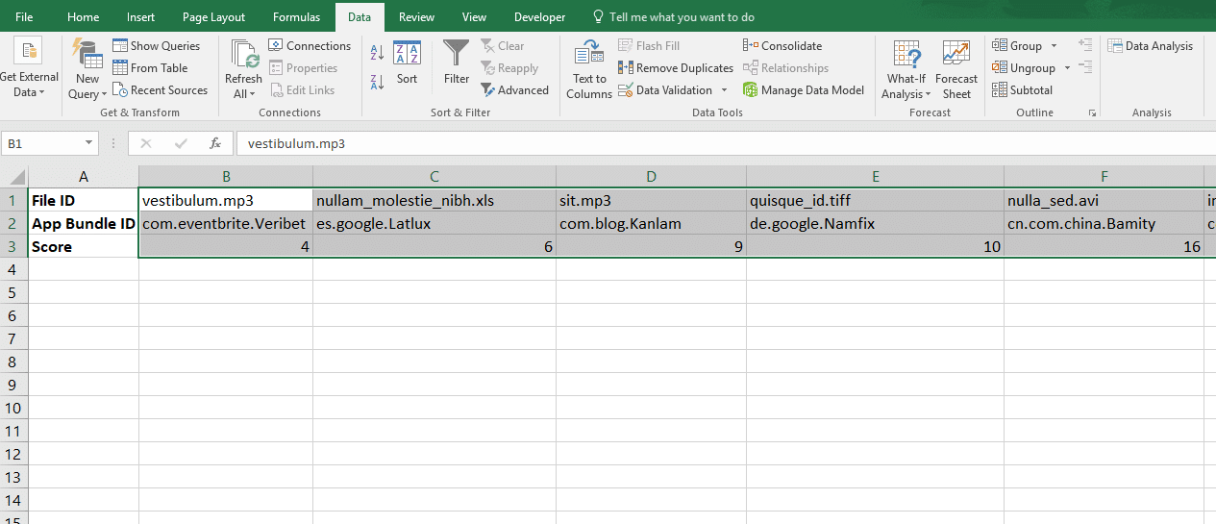1216x524 pixels.
Task: Expand Group dropdown arrow
Action: 1054,45
